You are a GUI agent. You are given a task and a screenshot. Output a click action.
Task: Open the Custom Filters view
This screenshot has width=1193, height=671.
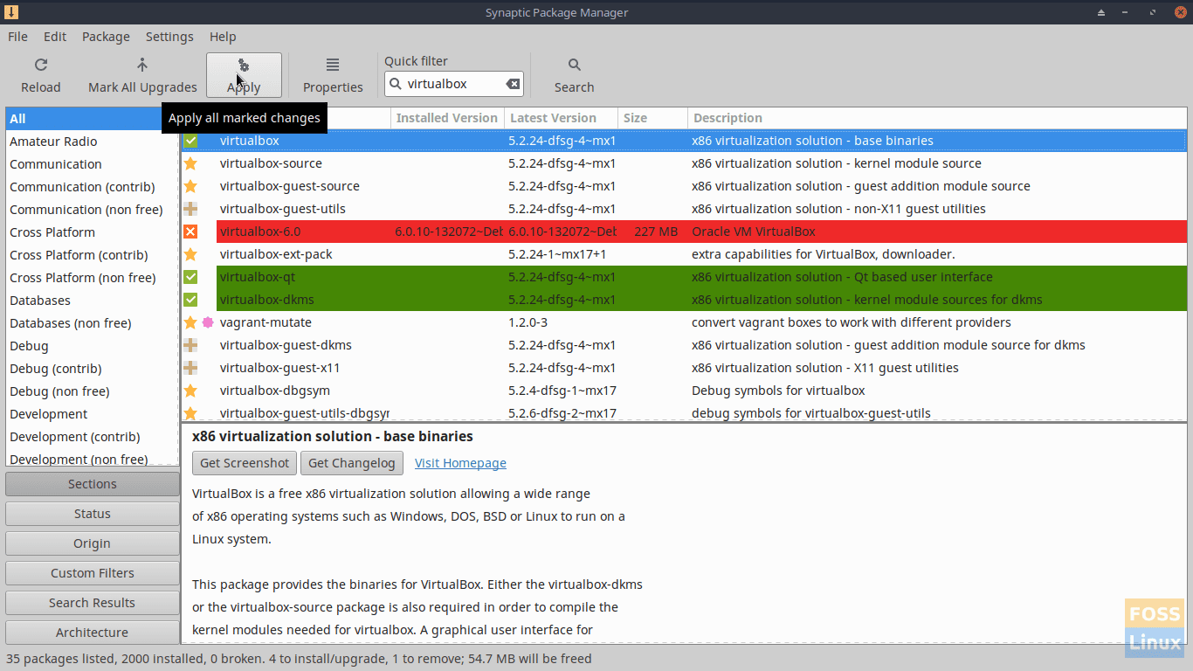pyautogui.click(x=93, y=573)
